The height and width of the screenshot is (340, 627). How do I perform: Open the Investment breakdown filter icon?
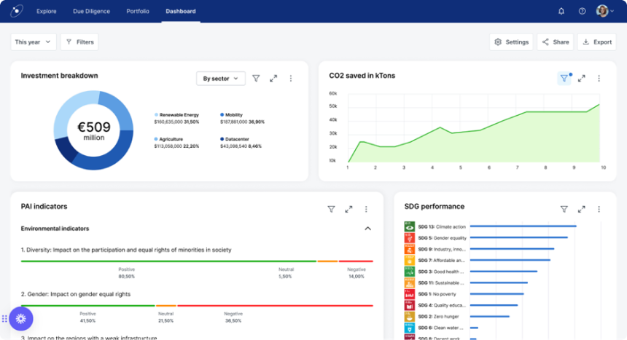pyautogui.click(x=256, y=79)
